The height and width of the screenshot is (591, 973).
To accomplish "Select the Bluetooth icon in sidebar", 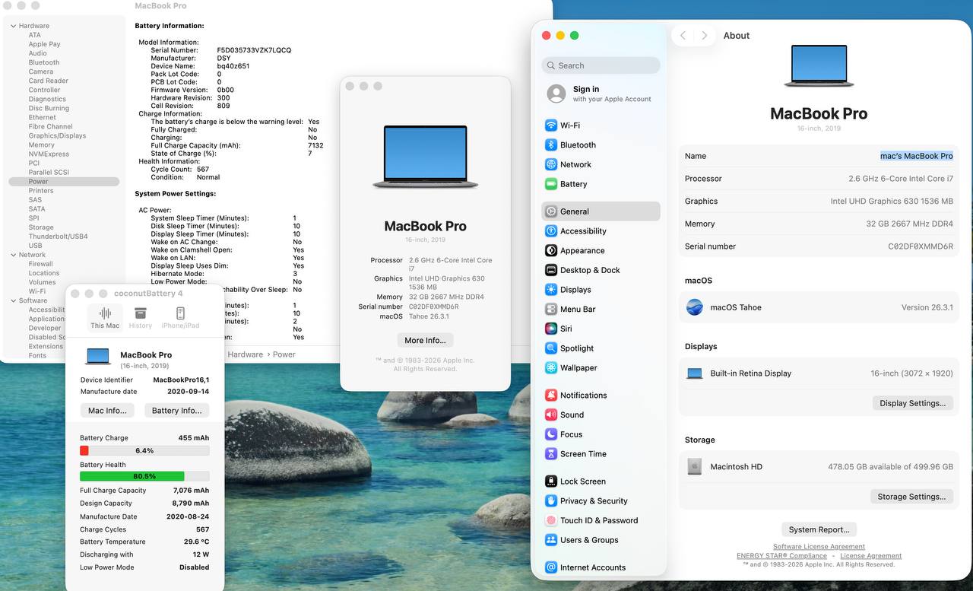I will coord(551,145).
